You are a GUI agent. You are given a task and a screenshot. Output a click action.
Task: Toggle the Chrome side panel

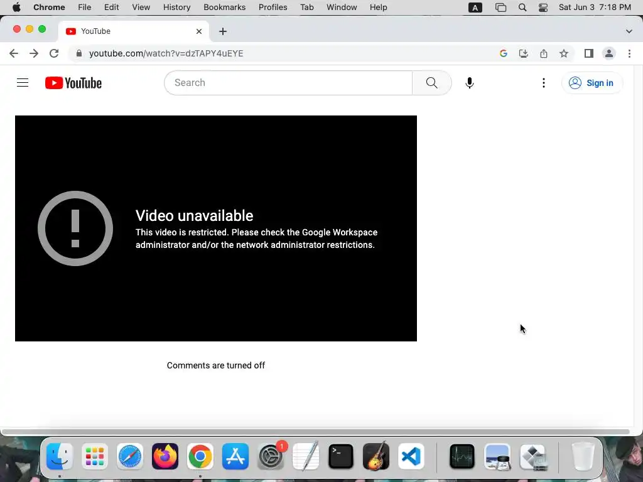pos(589,53)
